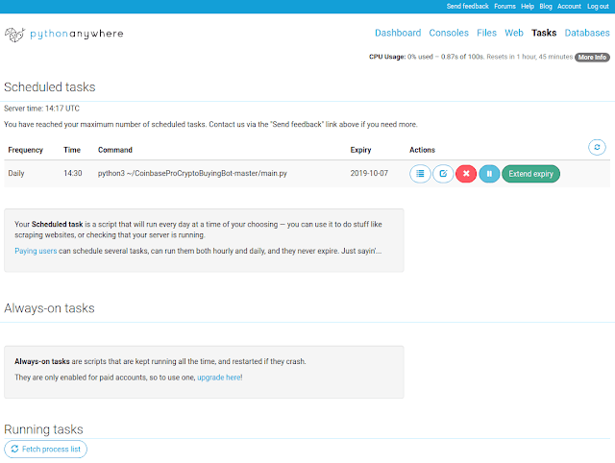Screen dimensions: 615x463
Task: Click Extend expiry button
Action: click(x=530, y=174)
